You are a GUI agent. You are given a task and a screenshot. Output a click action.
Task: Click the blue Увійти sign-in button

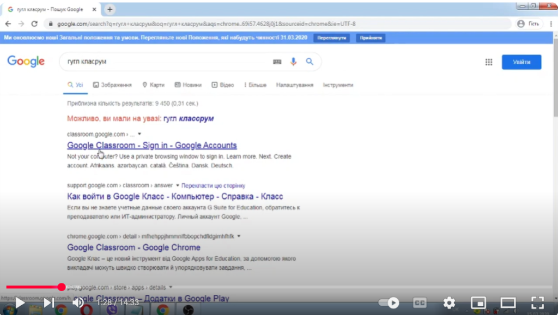[521, 62]
